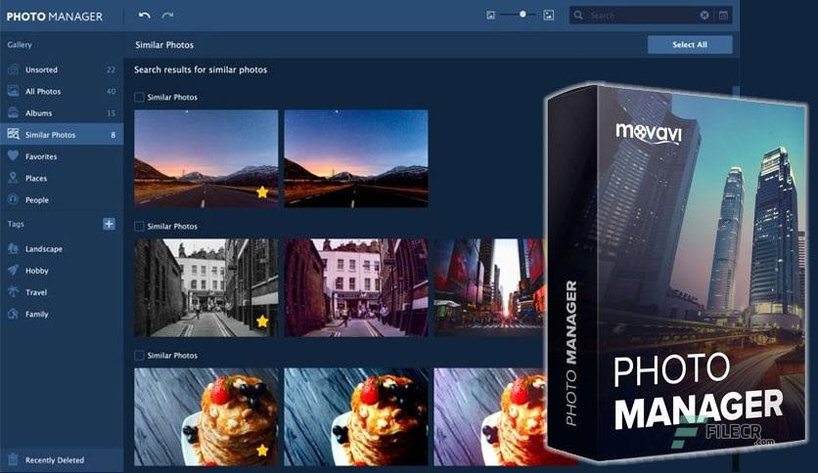Image resolution: width=818 pixels, height=473 pixels.
Task: Click the Unsorted folder icon
Action: click(x=13, y=69)
